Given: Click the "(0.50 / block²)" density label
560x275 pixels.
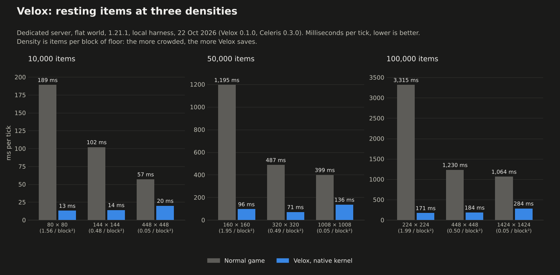Looking at the screenshot, I should [x=465, y=231].
